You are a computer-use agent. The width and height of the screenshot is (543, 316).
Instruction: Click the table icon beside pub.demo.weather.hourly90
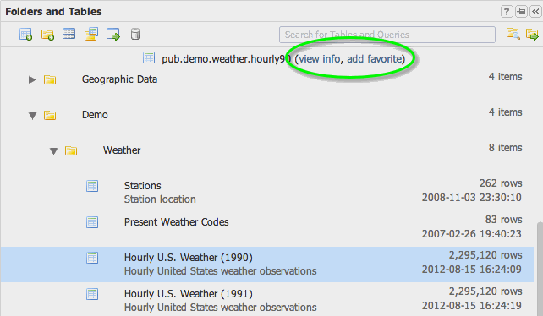tap(149, 57)
